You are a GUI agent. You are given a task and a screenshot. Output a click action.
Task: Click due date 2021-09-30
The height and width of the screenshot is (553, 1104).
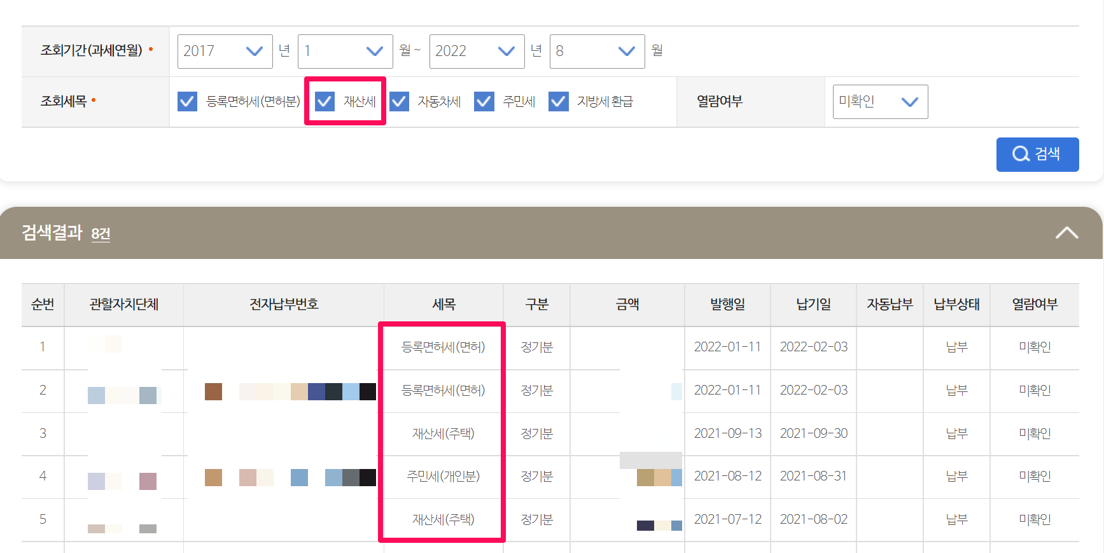coord(814,433)
